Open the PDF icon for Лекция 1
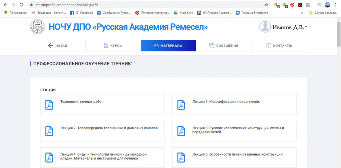The width and height of the screenshot is (341, 168). tap(181, 105)
